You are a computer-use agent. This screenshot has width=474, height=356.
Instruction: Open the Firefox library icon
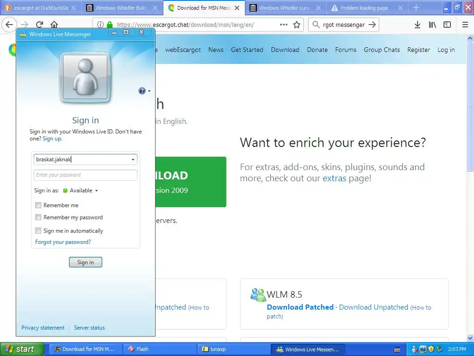[432, 25]
